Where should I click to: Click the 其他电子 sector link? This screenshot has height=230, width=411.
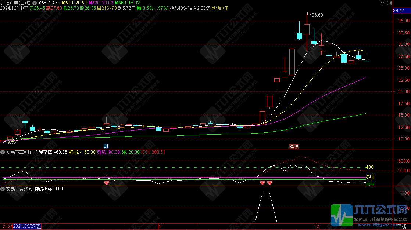pyautogui.click(x=220, y=8)
